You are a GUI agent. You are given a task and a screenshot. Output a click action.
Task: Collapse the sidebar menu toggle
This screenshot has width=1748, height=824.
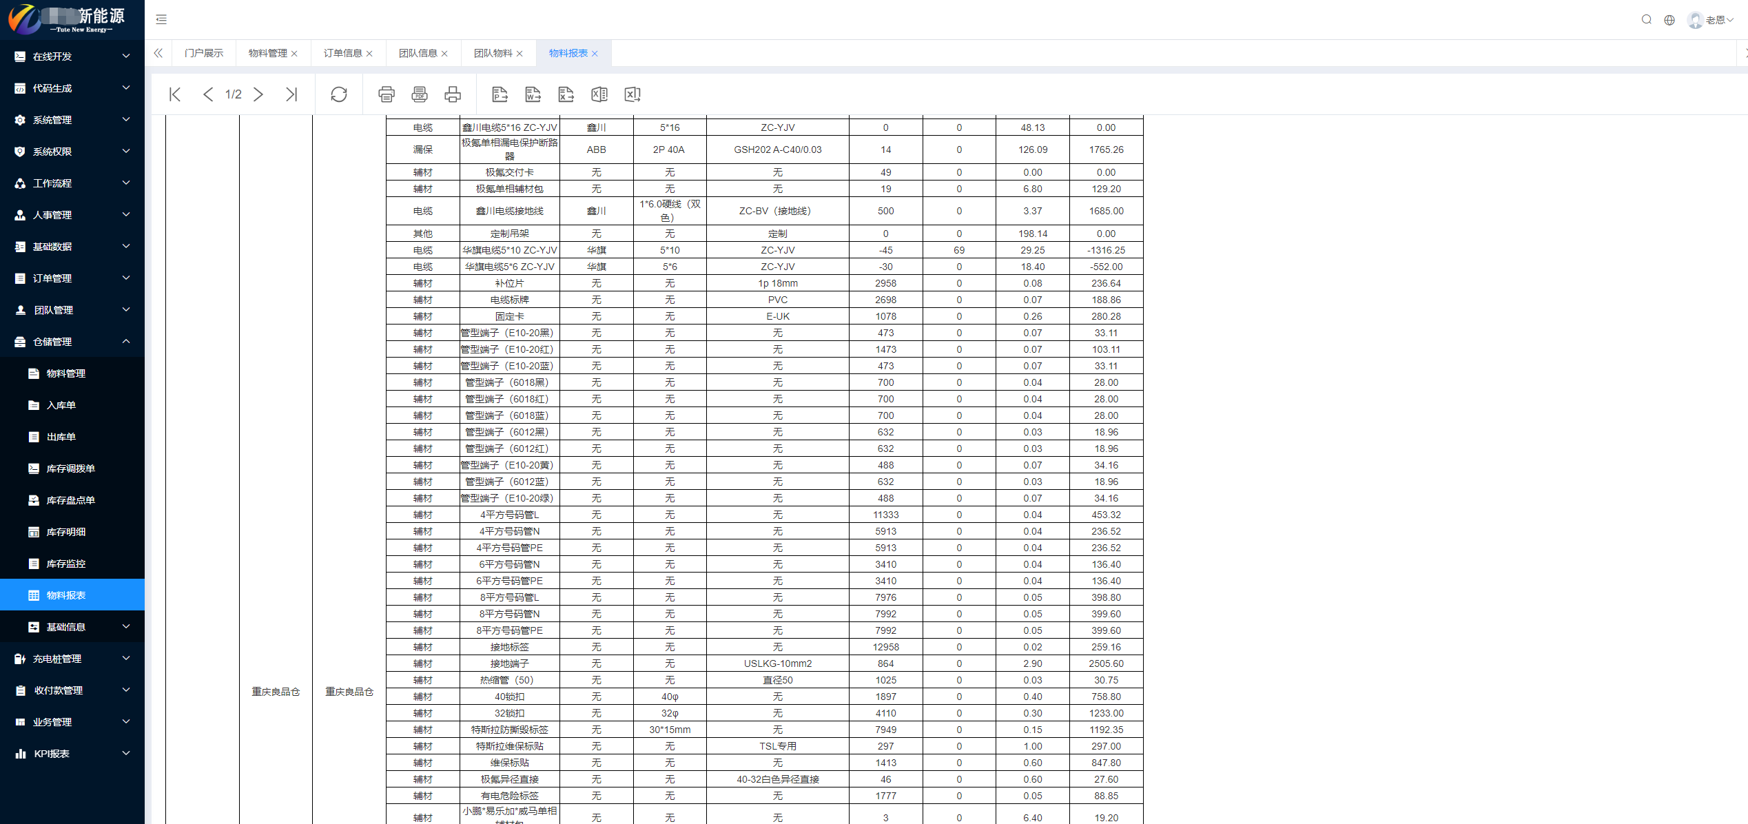pyautogui.click(x=161, y=19)
